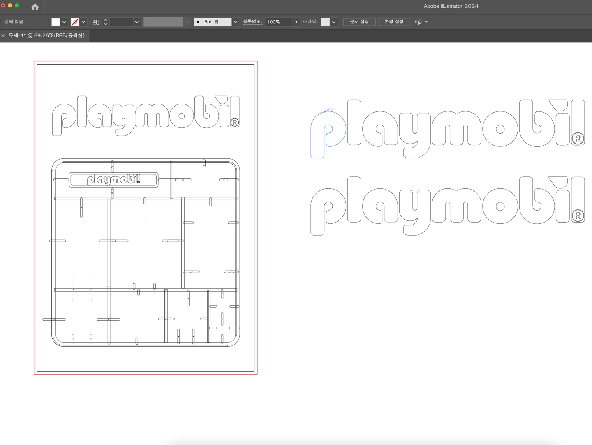This screenshot has height=445, width=592.
Task: Click the opacity 100% input field
Action: tap(279, 22)
